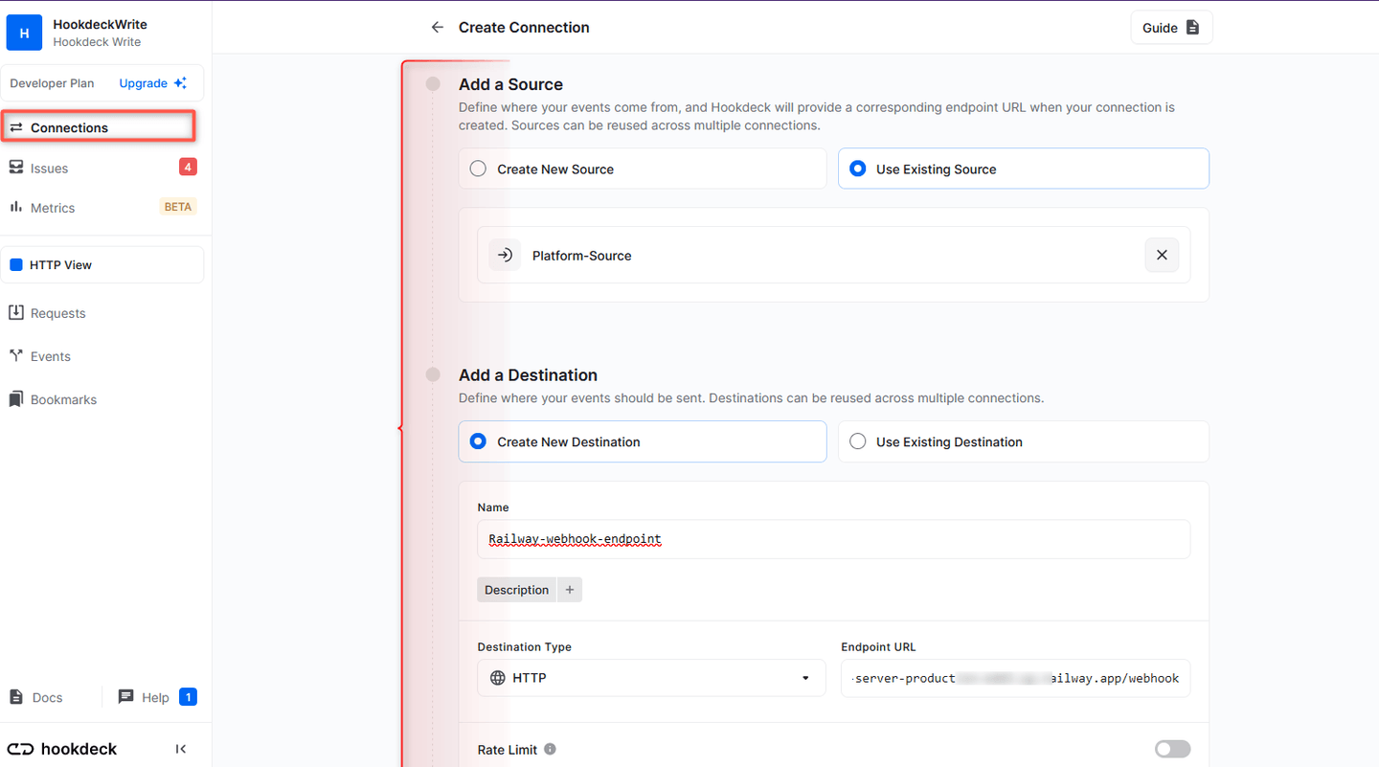Open the Destination Type dropdown

(651, 677)
